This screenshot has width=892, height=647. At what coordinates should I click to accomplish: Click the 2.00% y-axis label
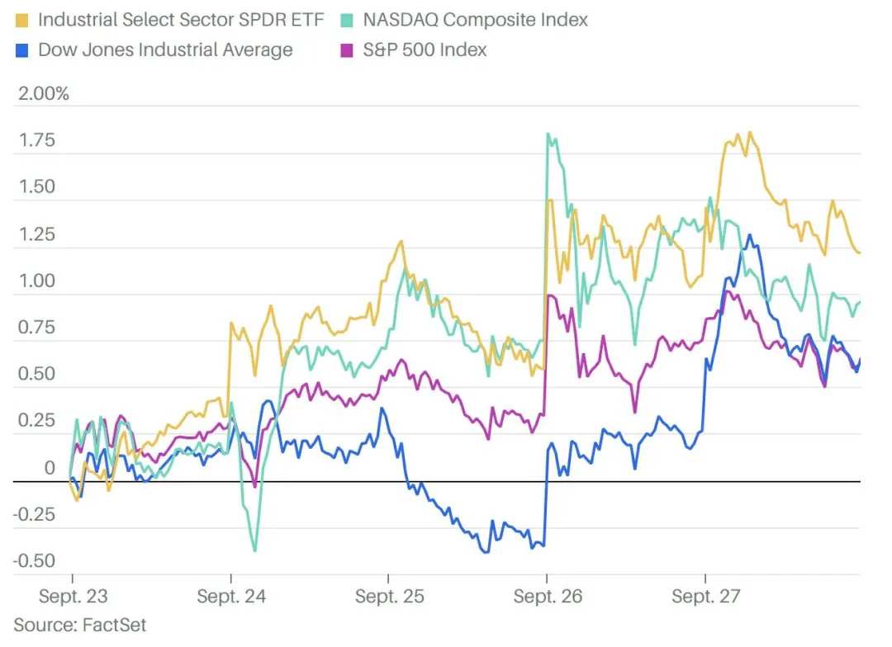tap(43, 93)
